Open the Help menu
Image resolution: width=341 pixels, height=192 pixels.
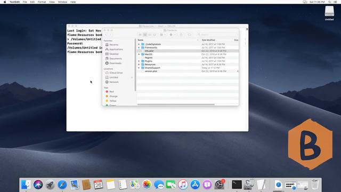(x=73, y=2)
